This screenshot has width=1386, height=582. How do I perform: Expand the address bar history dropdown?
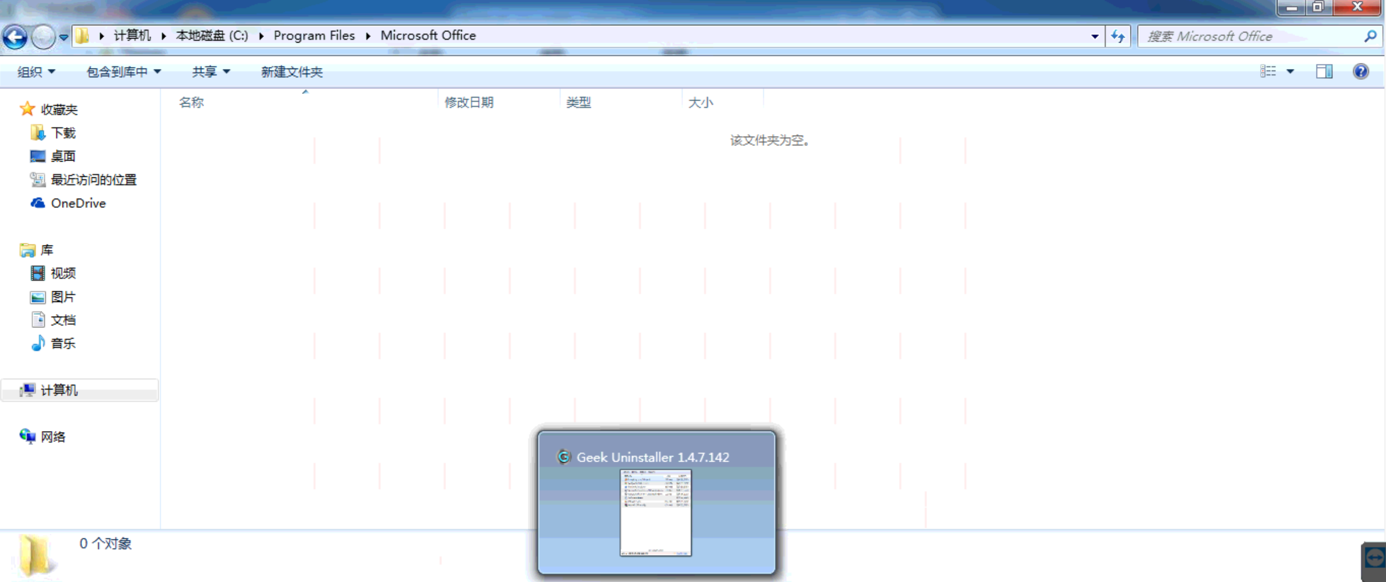tap(1094, 37)
